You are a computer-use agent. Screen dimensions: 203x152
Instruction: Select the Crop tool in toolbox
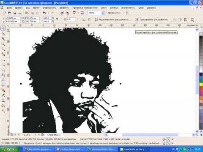pyautogui.click(x=3, y=39)
